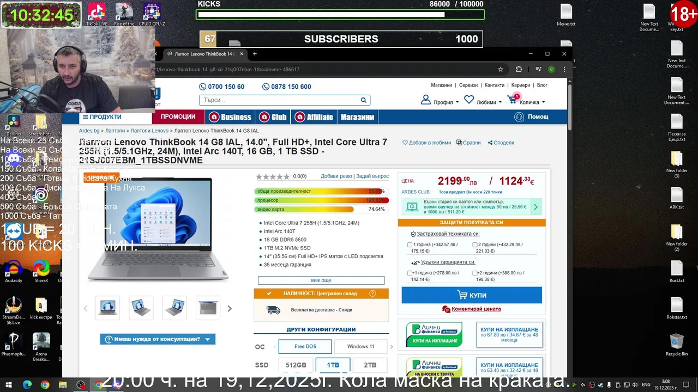Viewport: 698px width, 392px height.
Task: Click the blue КУПИ button
Action: (x=472, y=295)
